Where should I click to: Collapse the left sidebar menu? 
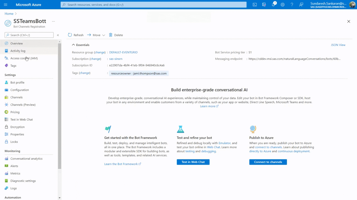(58, 35)
